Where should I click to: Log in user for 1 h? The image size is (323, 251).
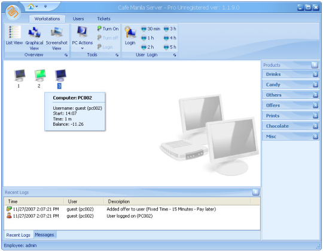click(148, 38)
